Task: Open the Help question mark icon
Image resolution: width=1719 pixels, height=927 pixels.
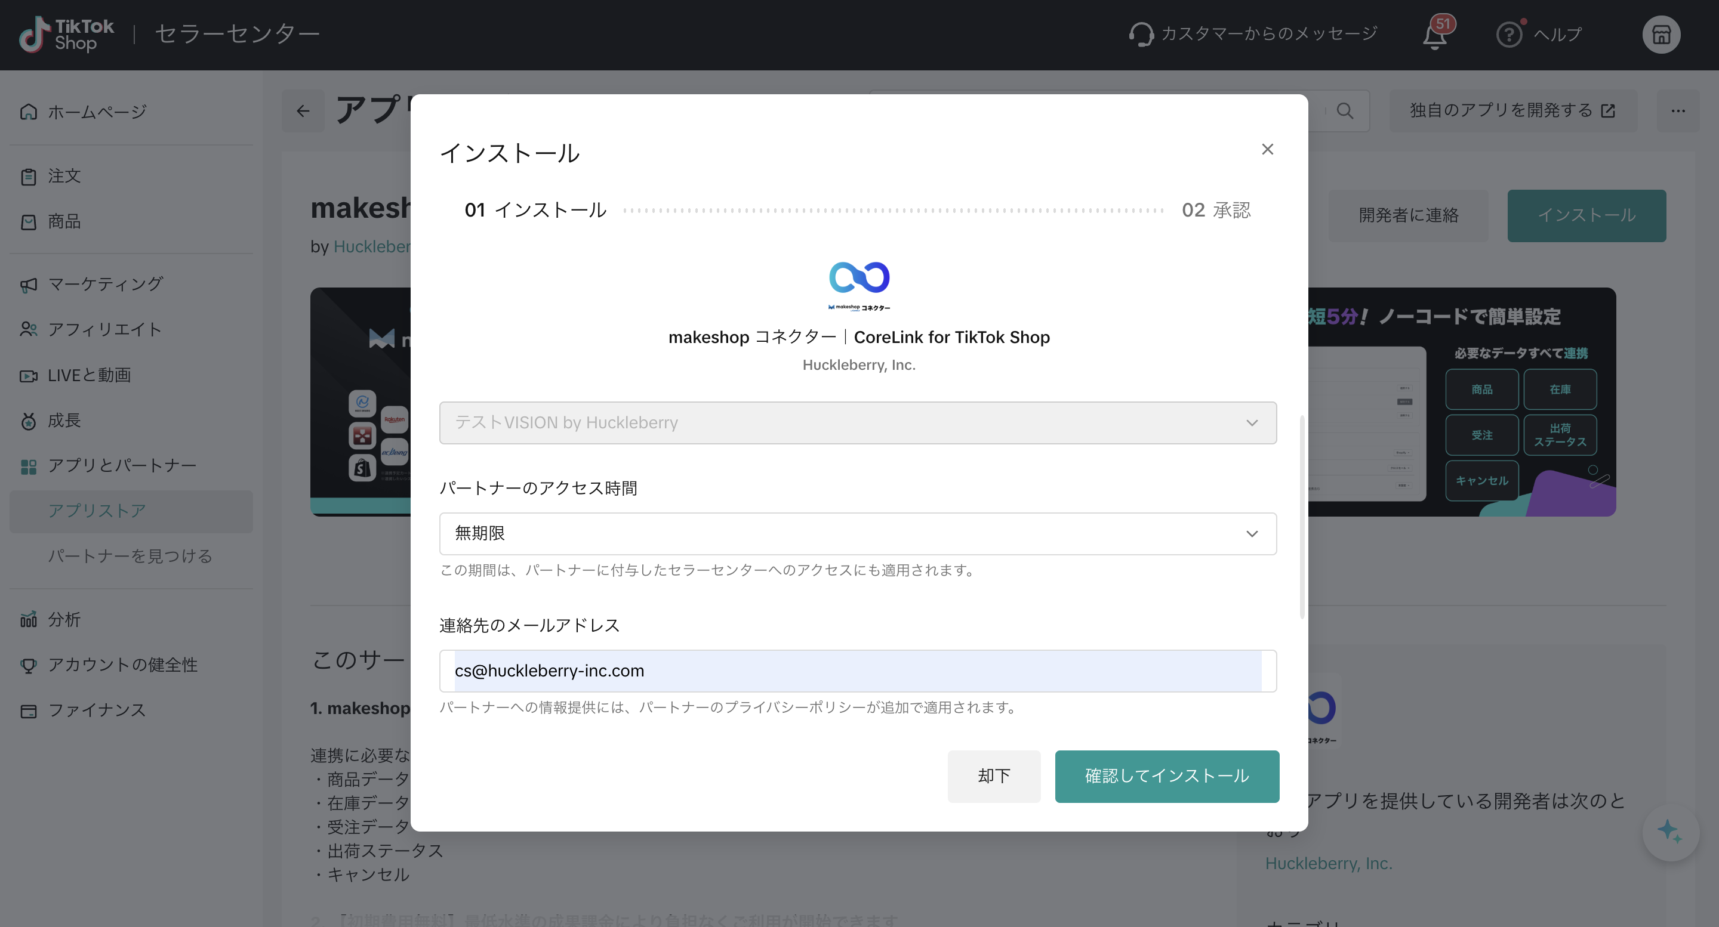Action: click(x=1508, y=35)
